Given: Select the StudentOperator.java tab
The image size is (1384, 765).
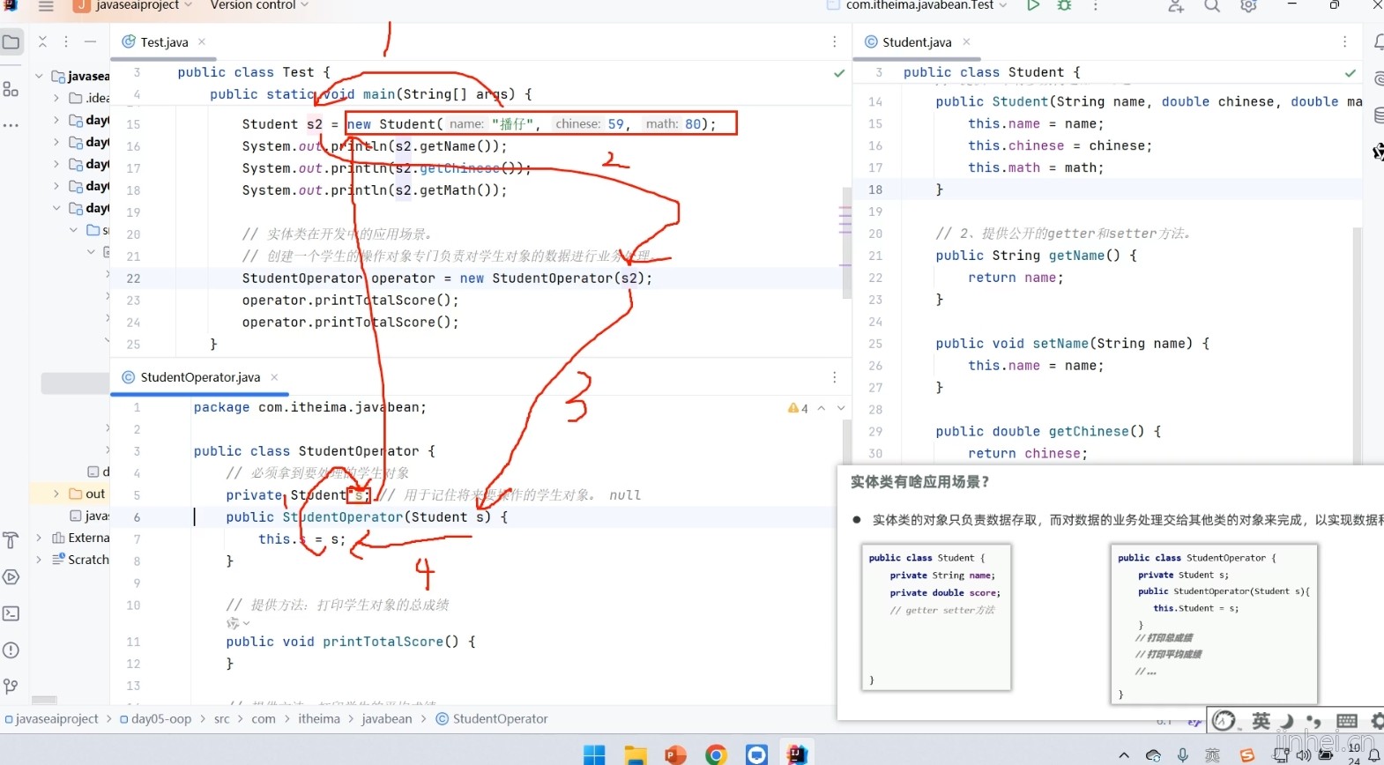Looking at the screenshot, I should 199,377.
